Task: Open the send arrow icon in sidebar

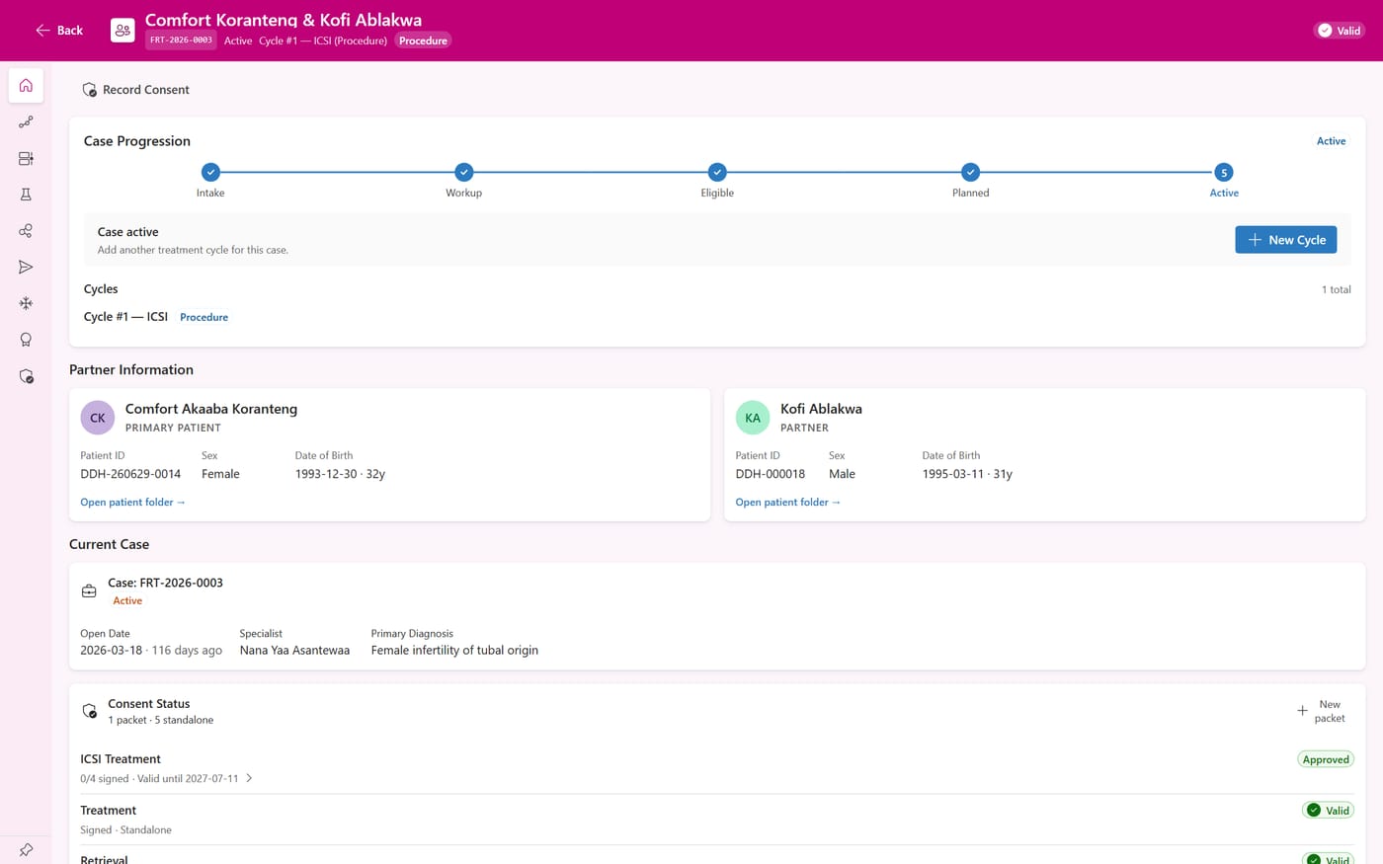Action: pyautogui.click(x=26, y=268)
